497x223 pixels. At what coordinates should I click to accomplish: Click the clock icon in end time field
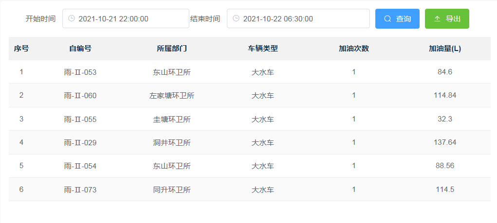(x=236, y=18)
